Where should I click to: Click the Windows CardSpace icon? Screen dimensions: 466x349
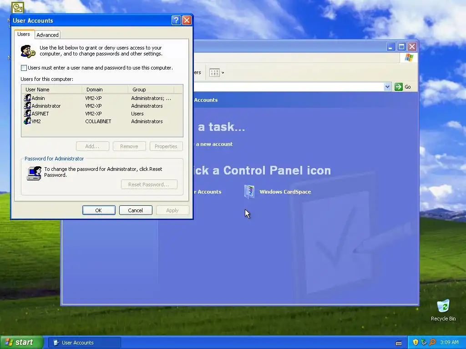tap(249, 191)
